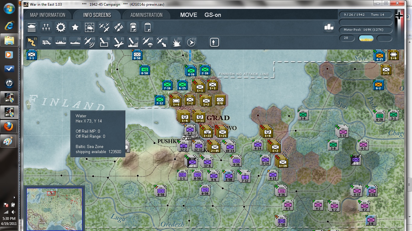Open the production gear icon screen
412x231 pixels.
click(x=61, y=27)
